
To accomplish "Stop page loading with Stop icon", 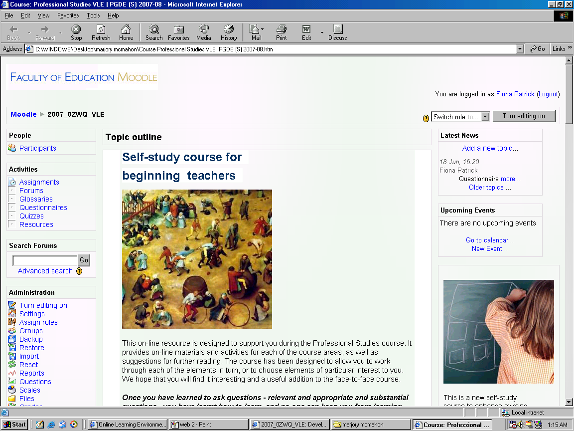I will pos(76,32).
